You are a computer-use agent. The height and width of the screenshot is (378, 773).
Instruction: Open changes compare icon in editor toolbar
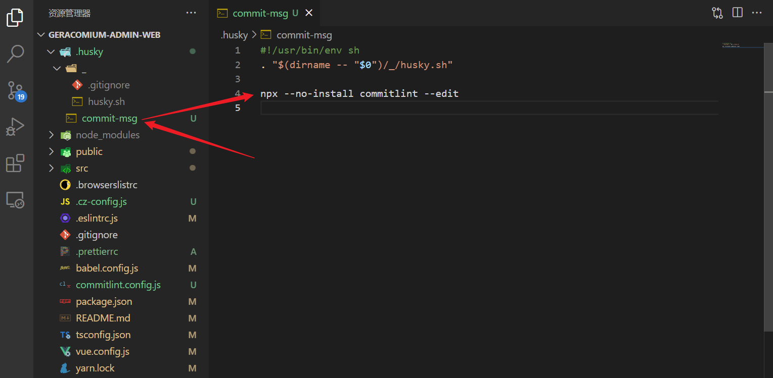[717, 13]
